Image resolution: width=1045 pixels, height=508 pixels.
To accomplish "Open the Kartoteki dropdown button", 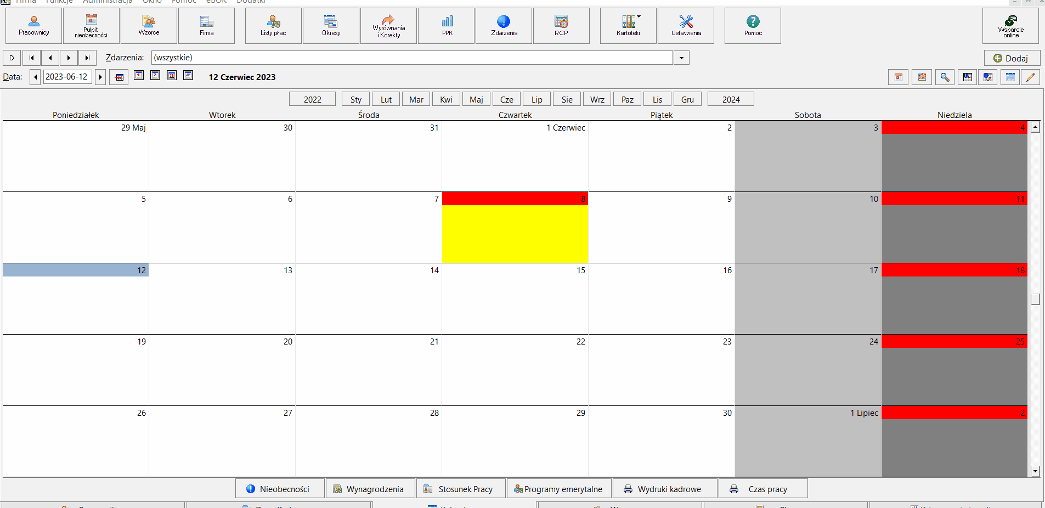I will click(628, 26).
